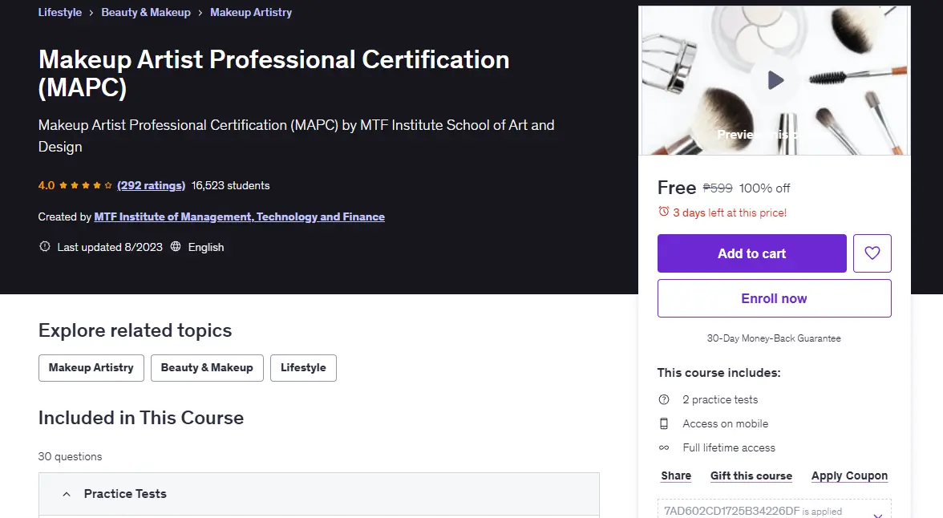The image size is (943, 518).
Task: Click the practice tests question-mark icon
Action: (664, 399)
